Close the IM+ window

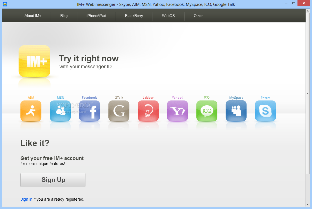point(304,3)
